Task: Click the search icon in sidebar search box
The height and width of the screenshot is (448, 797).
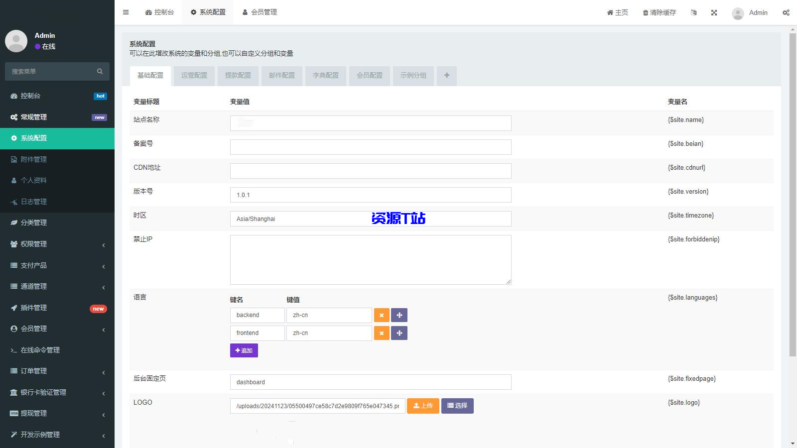Action: click(x=100, y=71)
